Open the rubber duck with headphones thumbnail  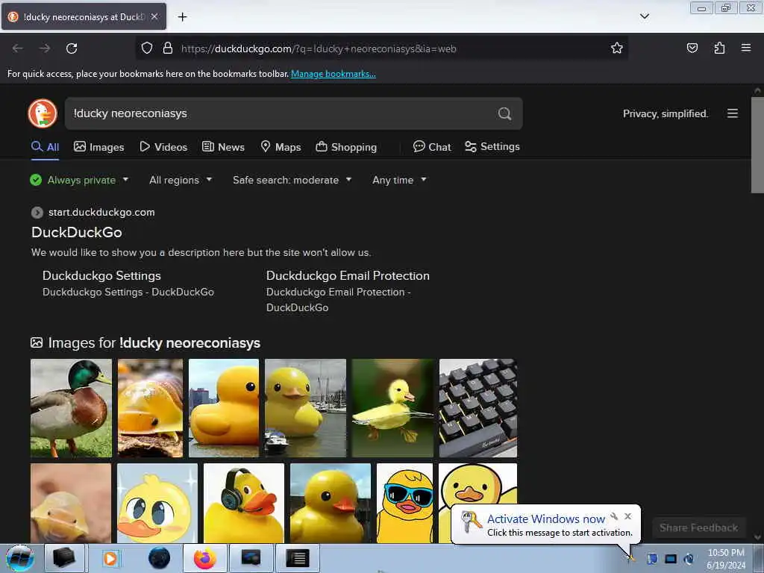coord(244,503)
